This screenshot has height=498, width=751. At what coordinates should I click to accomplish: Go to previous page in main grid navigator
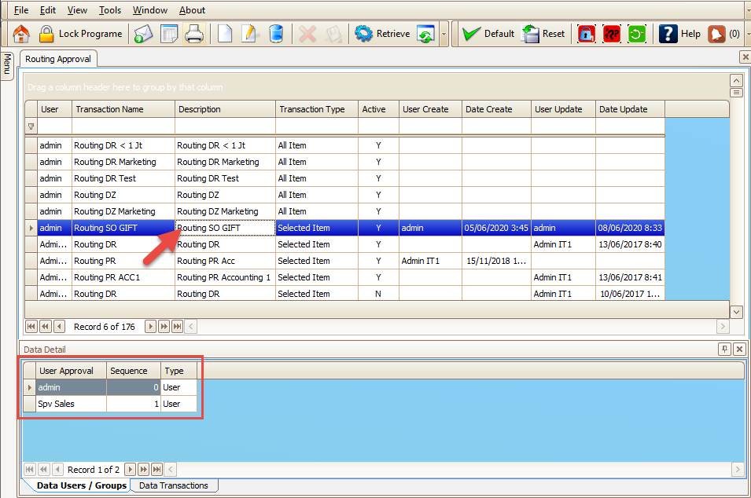(x=46, y=327)
